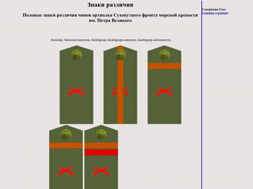The height and width of the screenshot is (189, 253).
Task: Click the caption listing Канонир, Бомбардир ranks
Action: (x=111, y=40)
